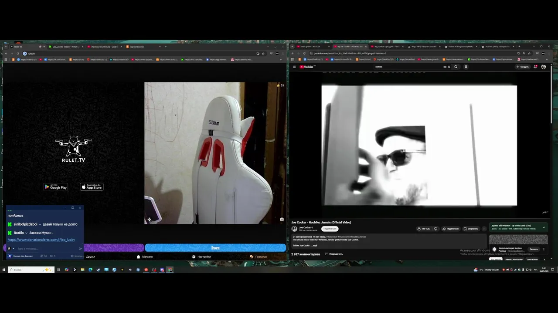Open tab search dropdown in right browser
The height and width of the screenshot is (313, 558).
click(293, 47)
